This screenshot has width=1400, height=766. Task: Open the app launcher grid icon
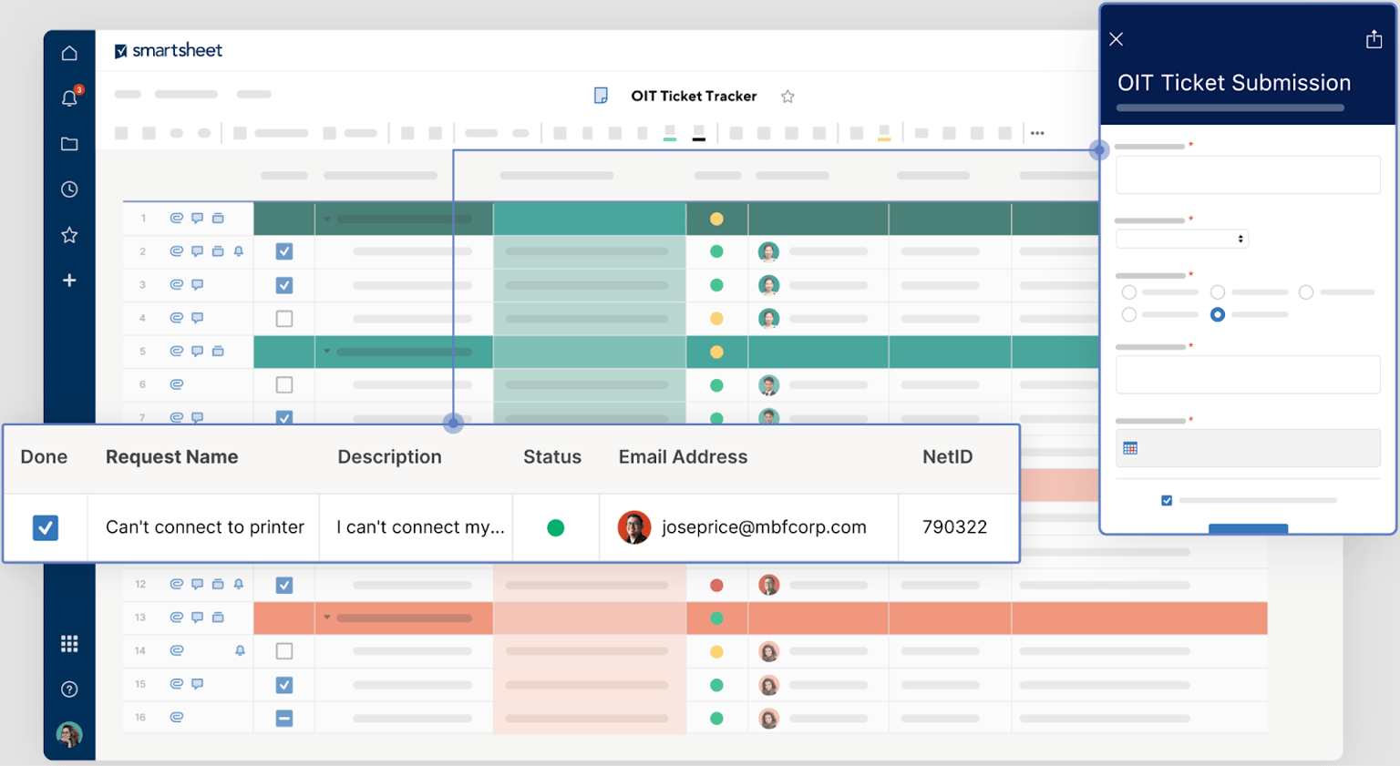pos(69,643)
